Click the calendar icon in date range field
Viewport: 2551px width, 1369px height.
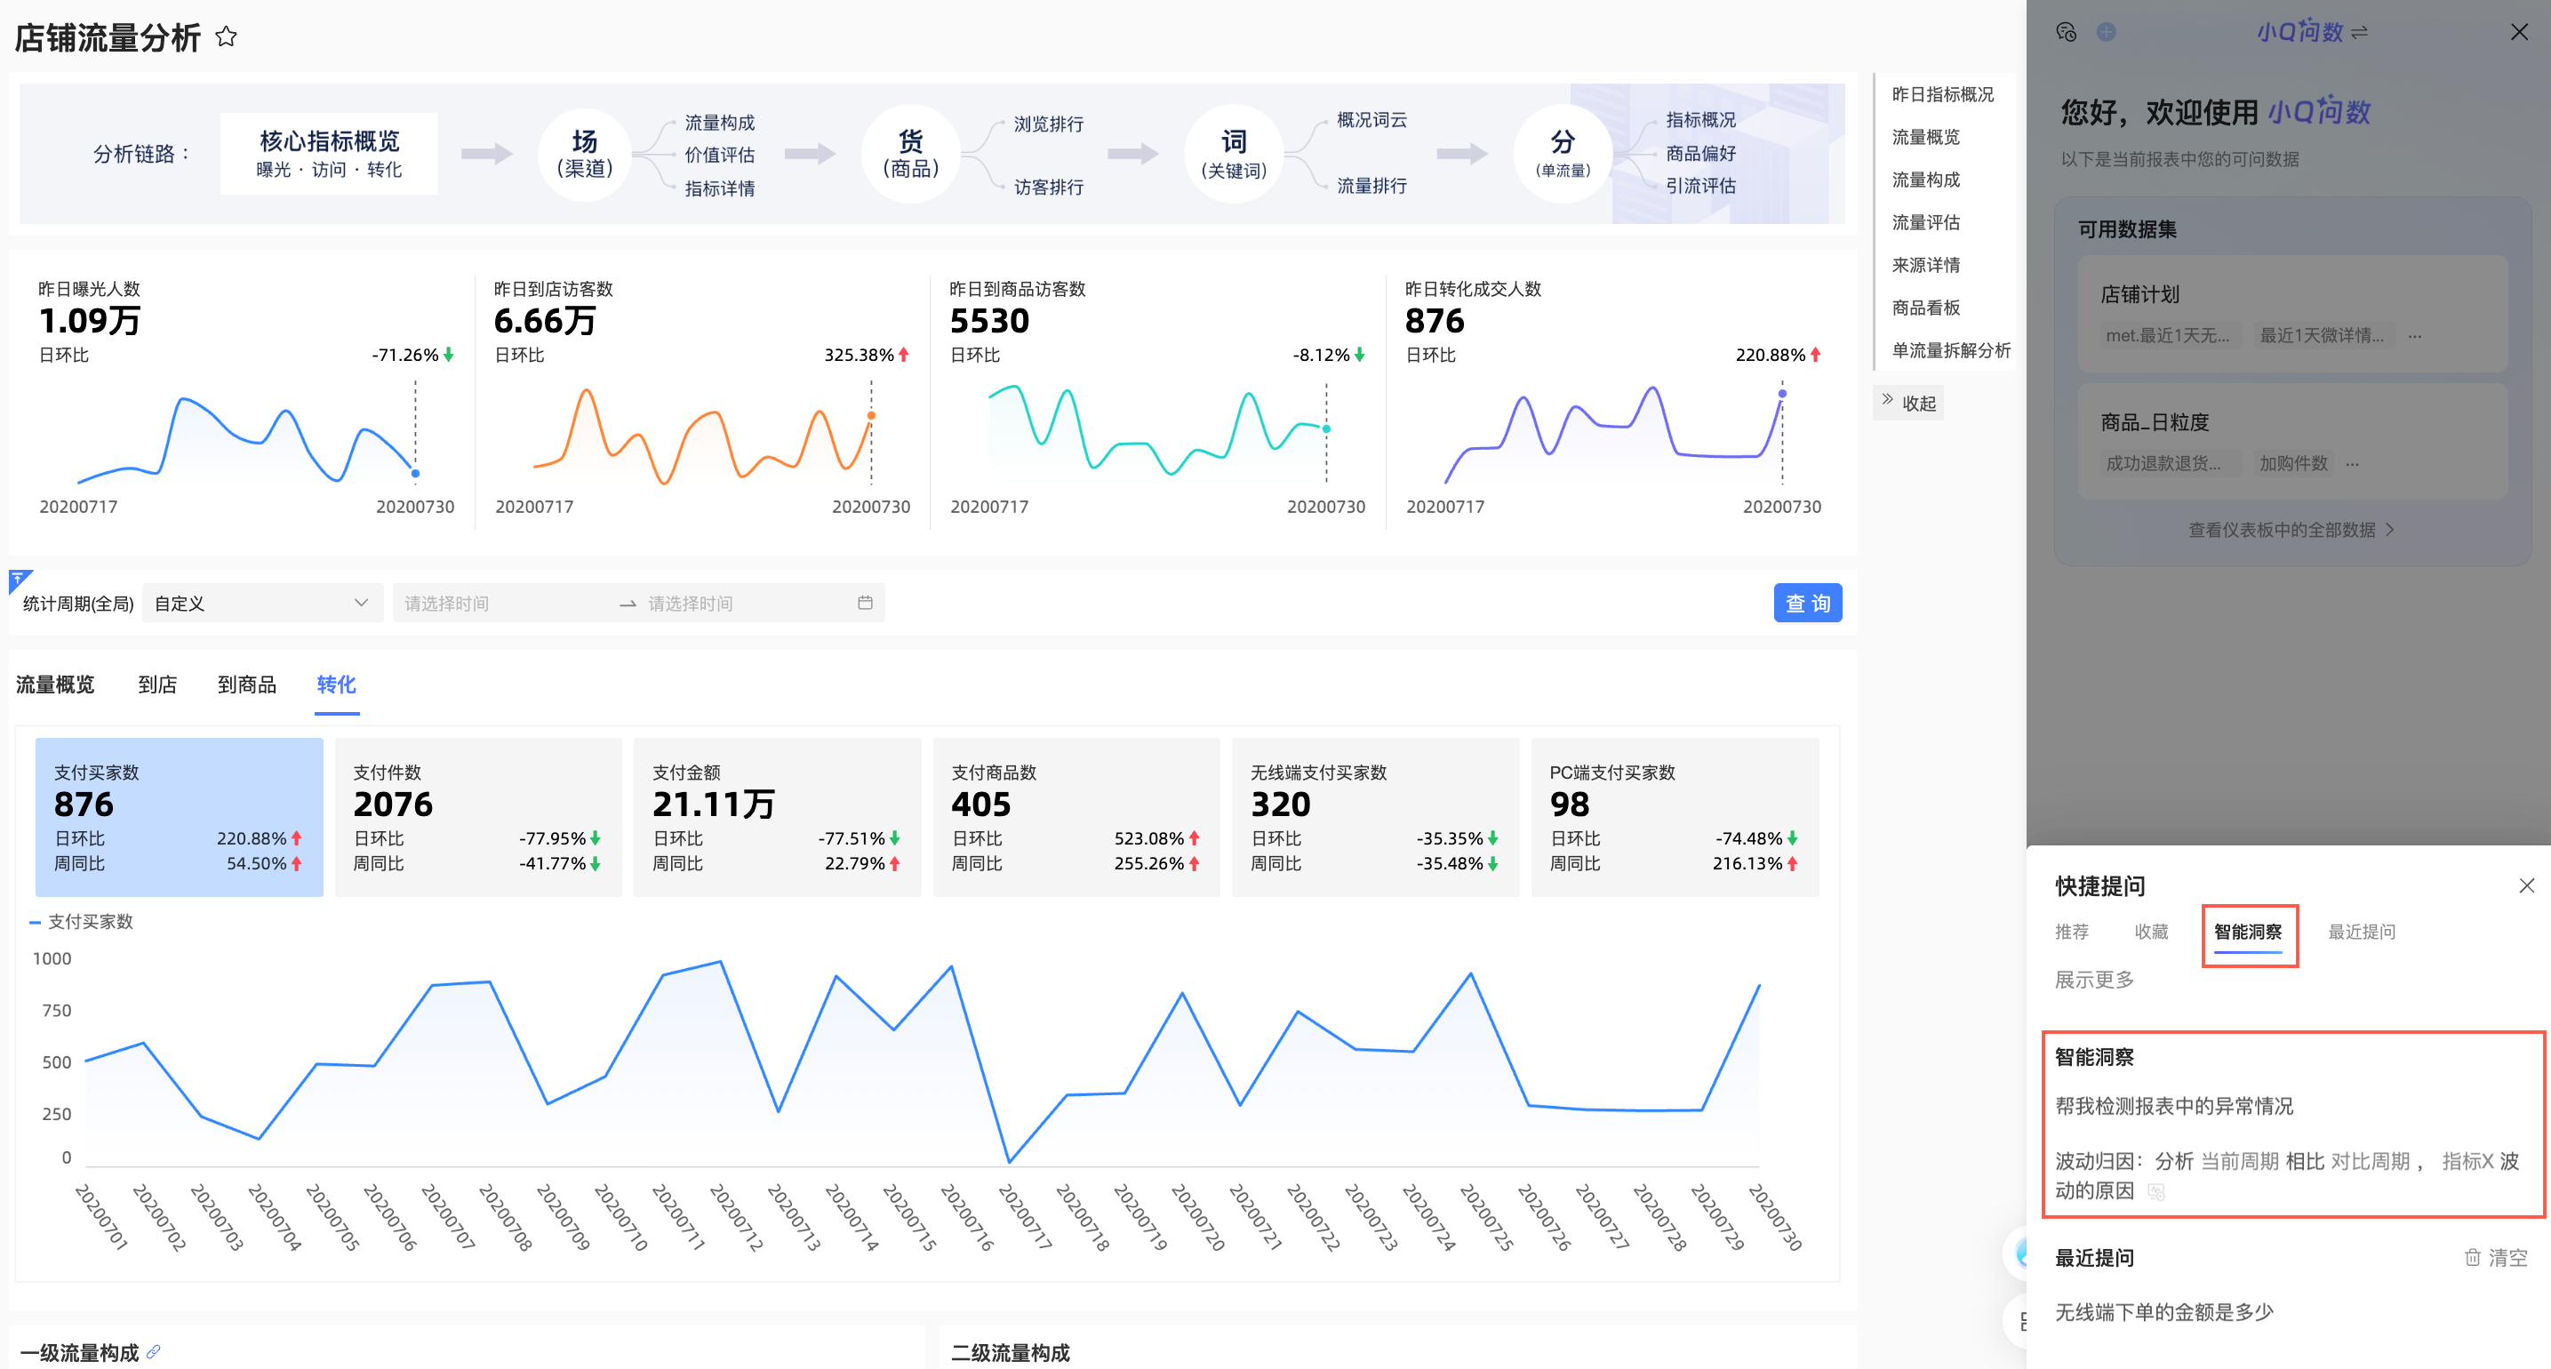(865, 603)
